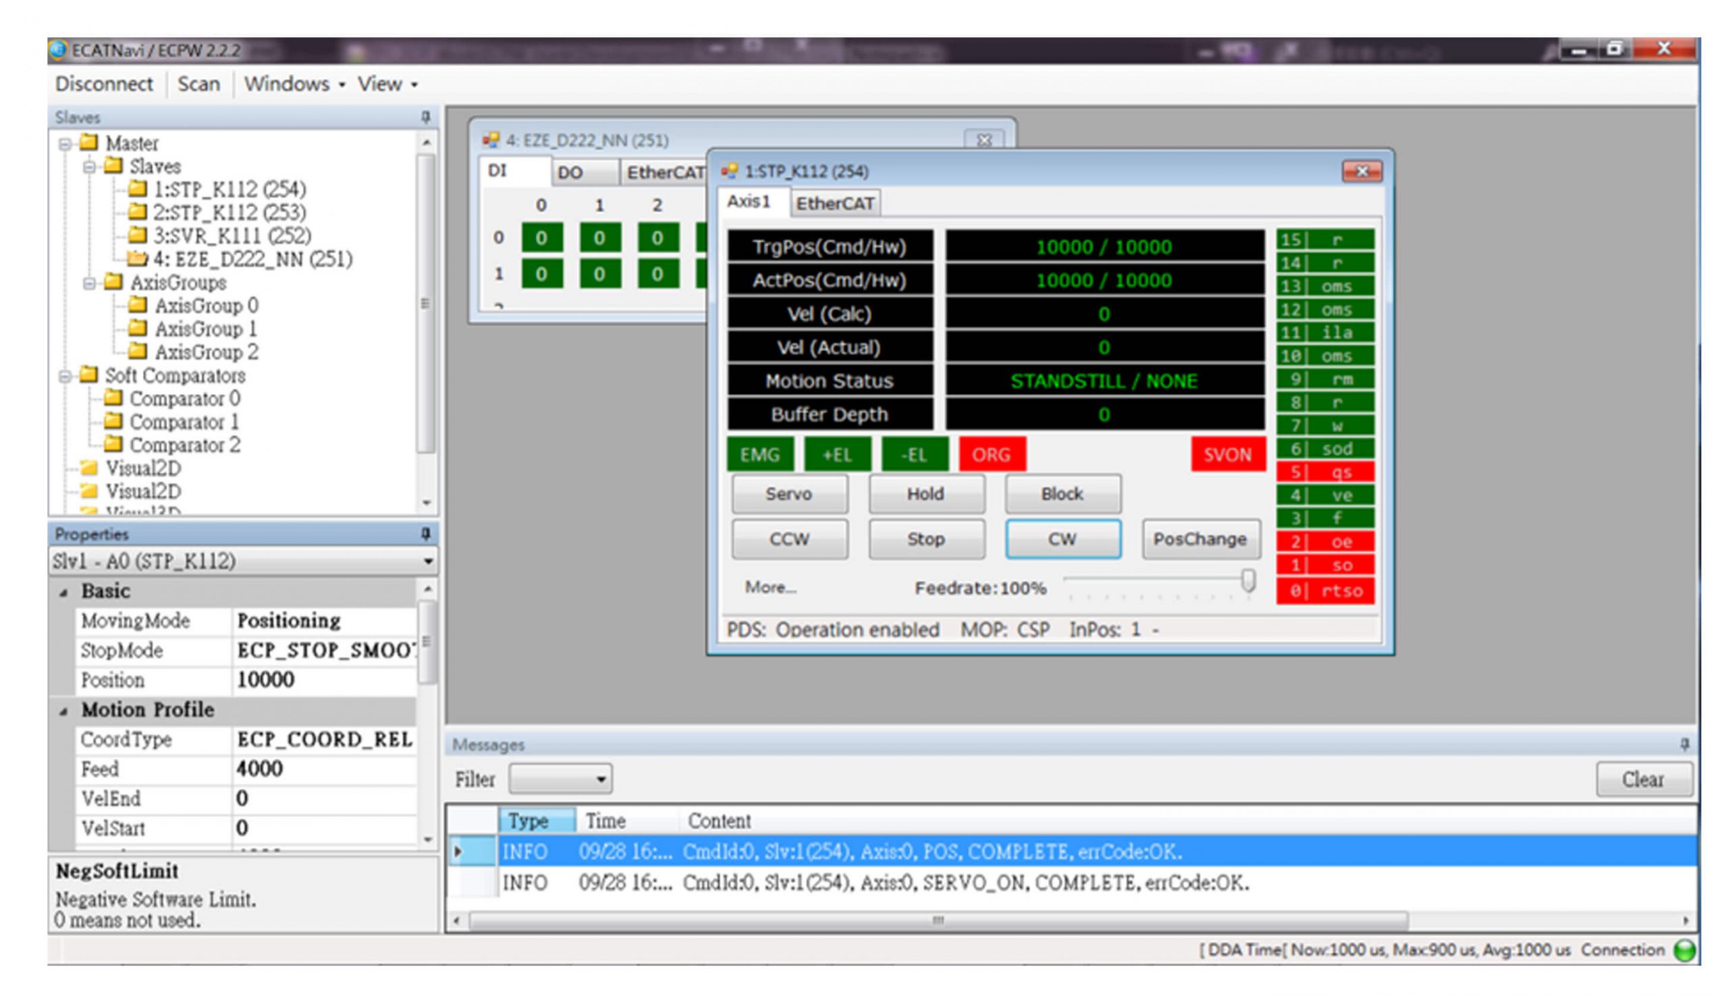Open the Windows menu

(294, 84)
